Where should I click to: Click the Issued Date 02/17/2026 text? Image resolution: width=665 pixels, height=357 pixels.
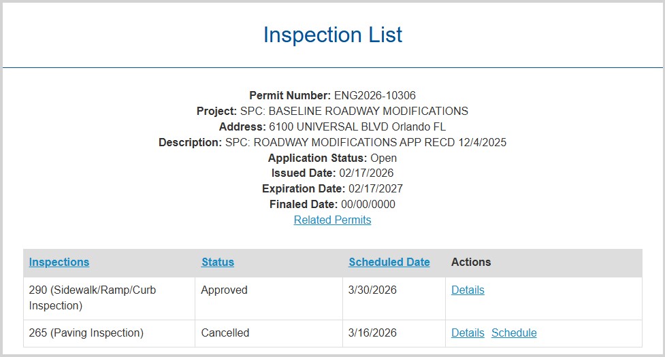[366, 173]
